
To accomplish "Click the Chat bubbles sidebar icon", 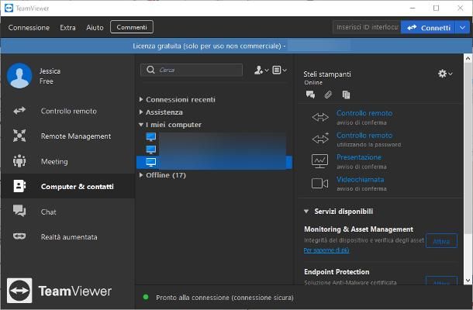I will pos(19,211).
